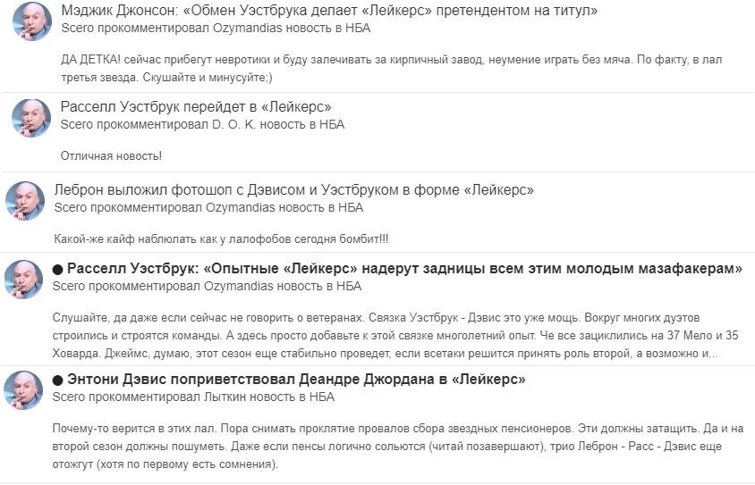Open headline Леброн выложил фотошоп с Дэвисом

point(293,190)
